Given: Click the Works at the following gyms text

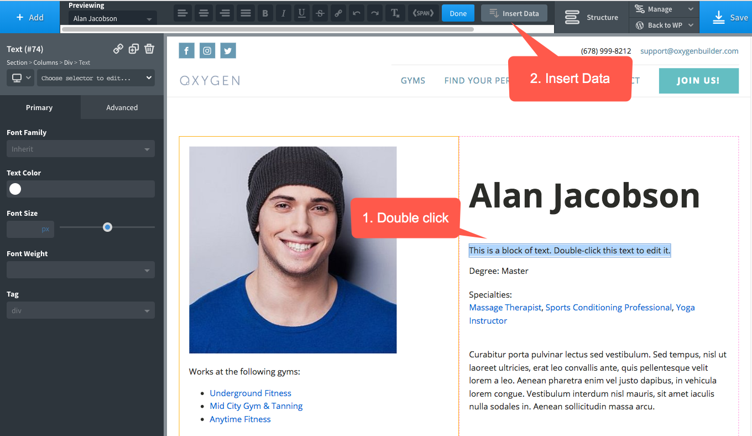Looking at the screenshot, I should pos(244,372).
